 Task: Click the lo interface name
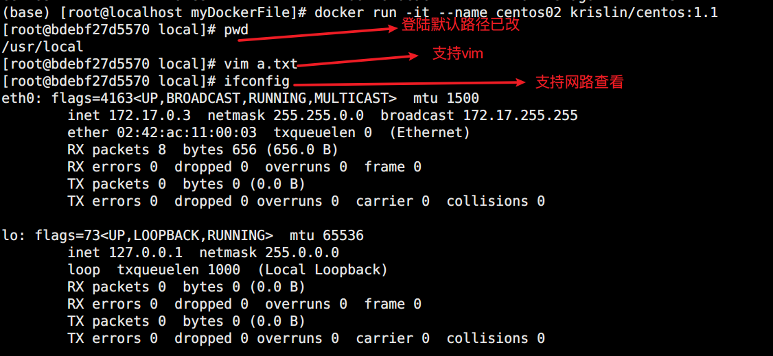(10, 235)
